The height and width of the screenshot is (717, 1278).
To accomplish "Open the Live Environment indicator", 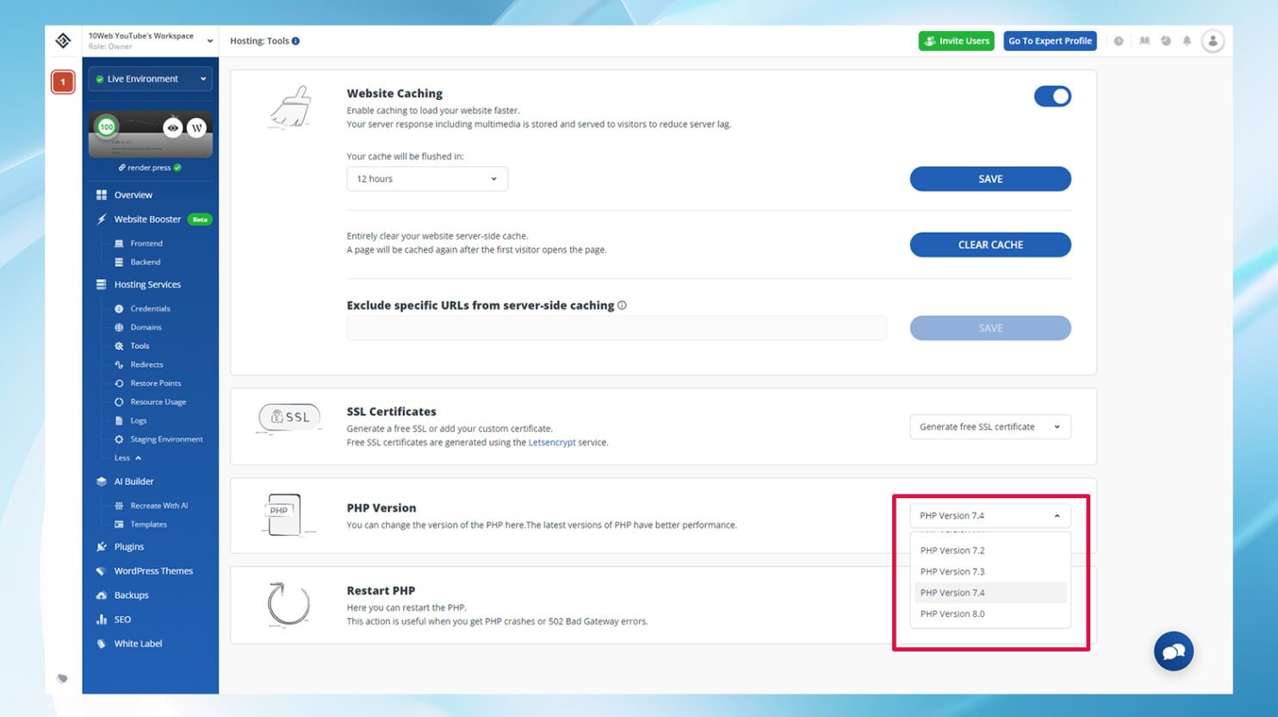I will click(x=150, y=78).
